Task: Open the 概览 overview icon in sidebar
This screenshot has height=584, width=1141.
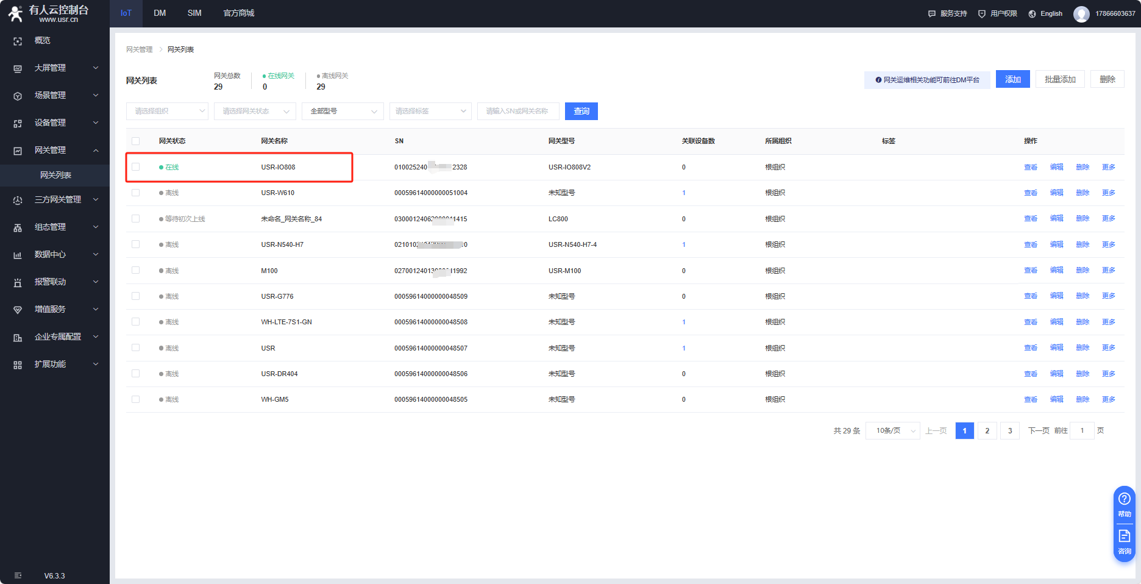Action: pyautogui.click(x=18, y=41)
